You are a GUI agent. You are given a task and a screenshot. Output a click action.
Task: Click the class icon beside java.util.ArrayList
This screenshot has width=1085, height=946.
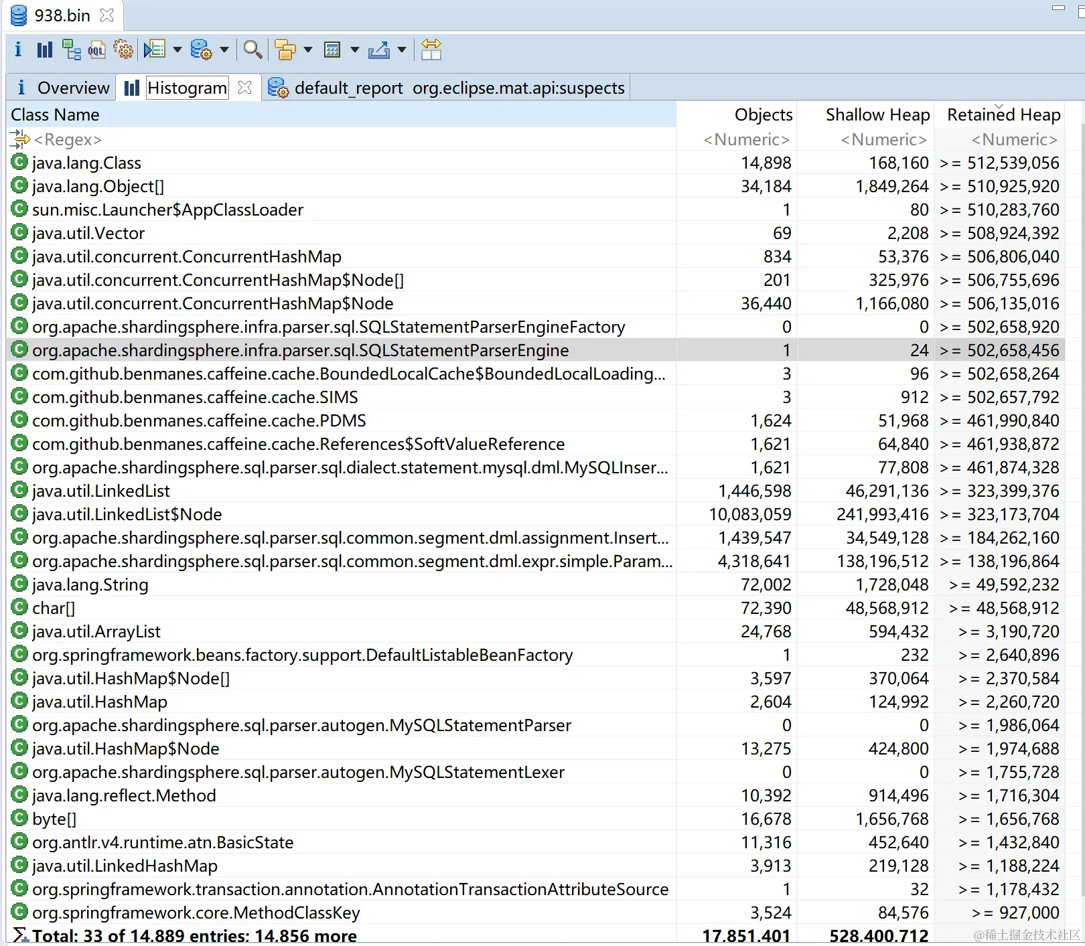[19, 631]
